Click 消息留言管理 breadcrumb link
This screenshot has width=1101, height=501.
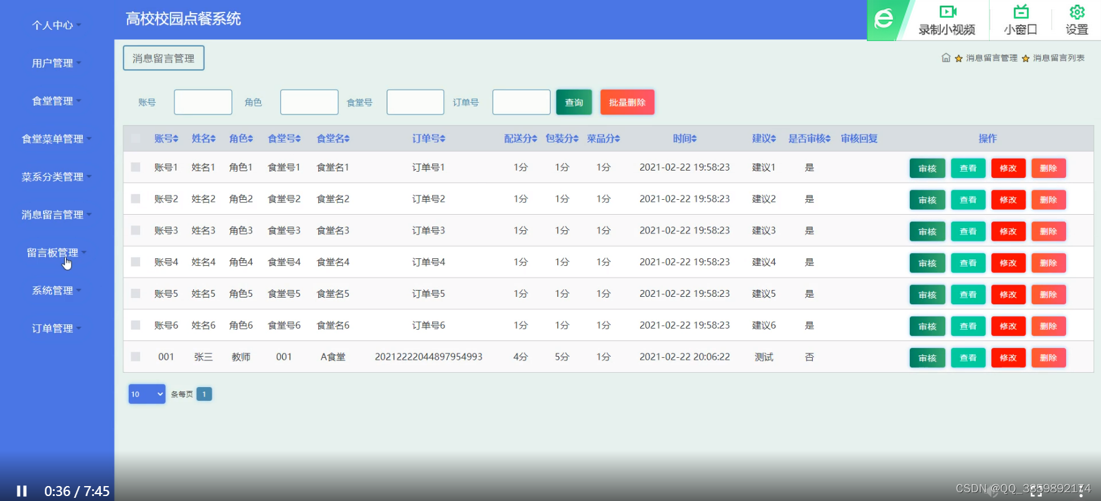tap(991, 58)
